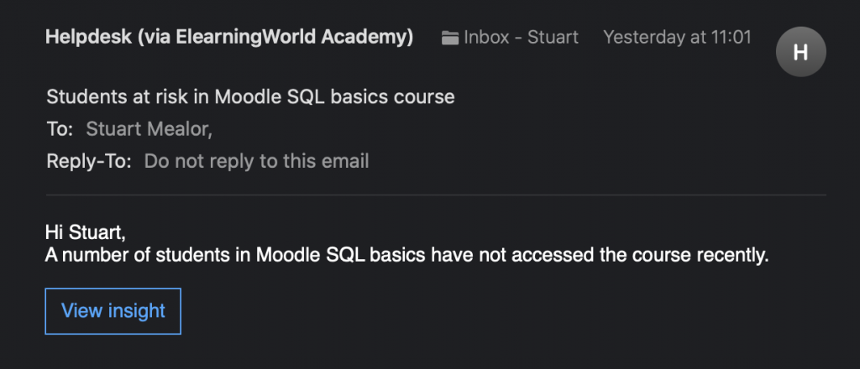The image size is (860, 369).
Task: Click Do not reply to this email address
Action: [x=256, y=161]
